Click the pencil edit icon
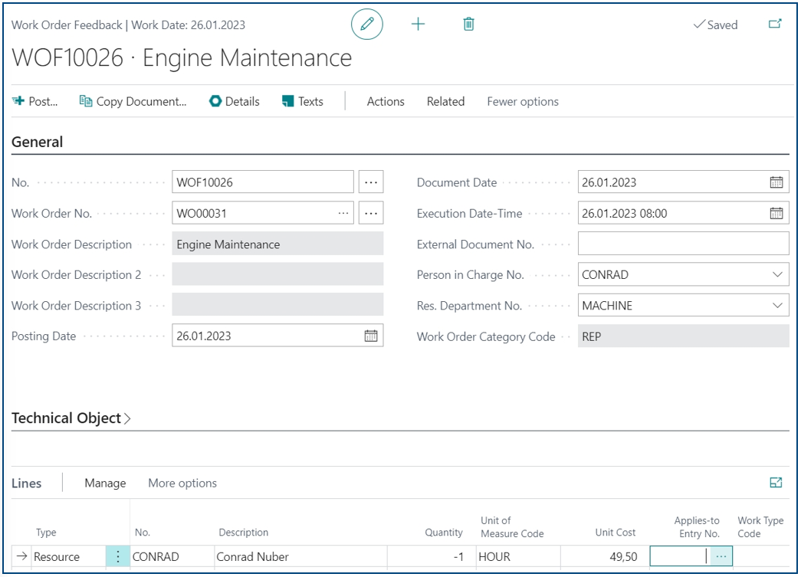Image resolution: width=801 pixels, height=577 pixels. click(x=367, y=24)
